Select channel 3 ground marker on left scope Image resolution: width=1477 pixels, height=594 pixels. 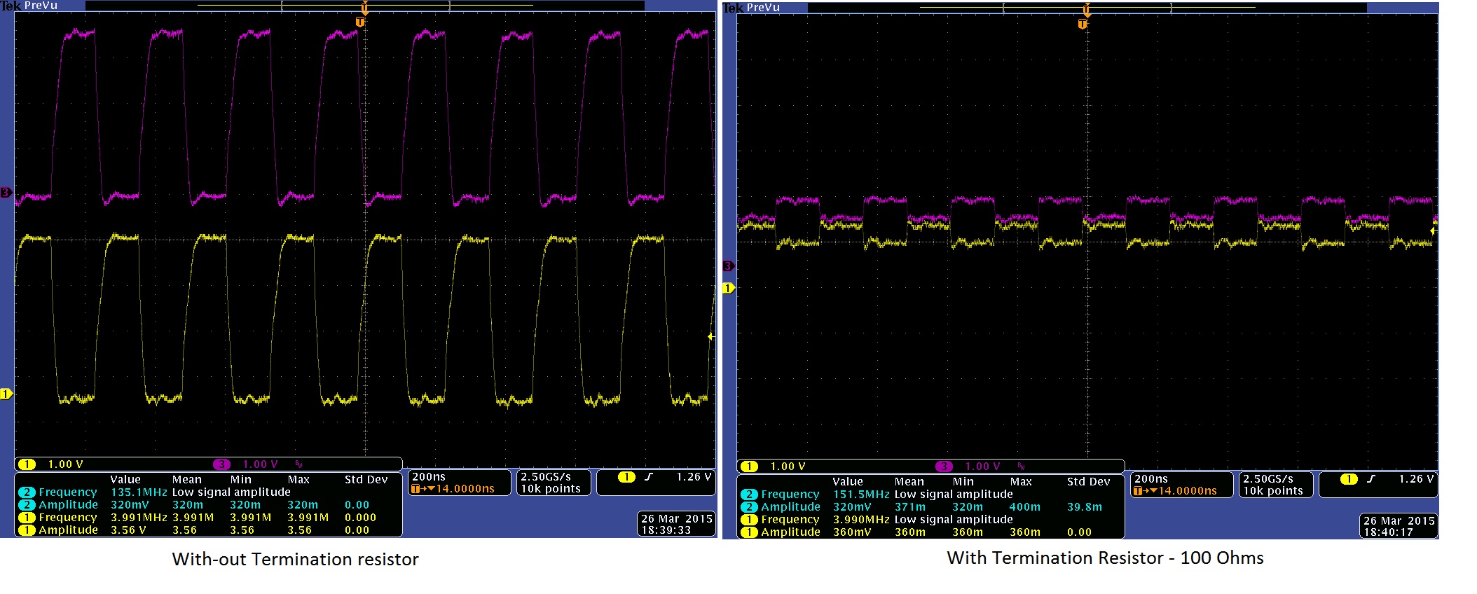point(6,192)
